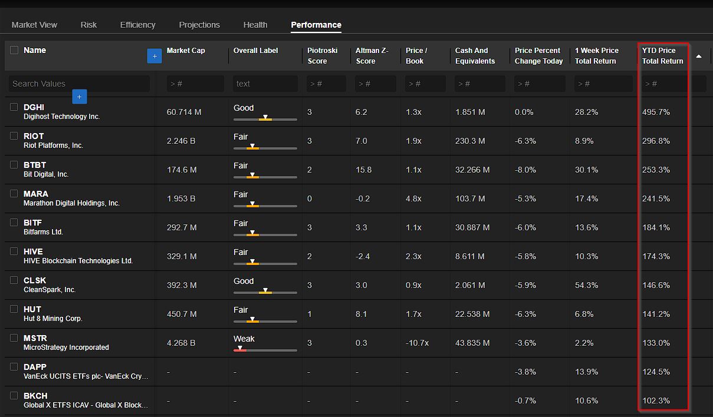Open the Projections tab

[x=199, y=25]
